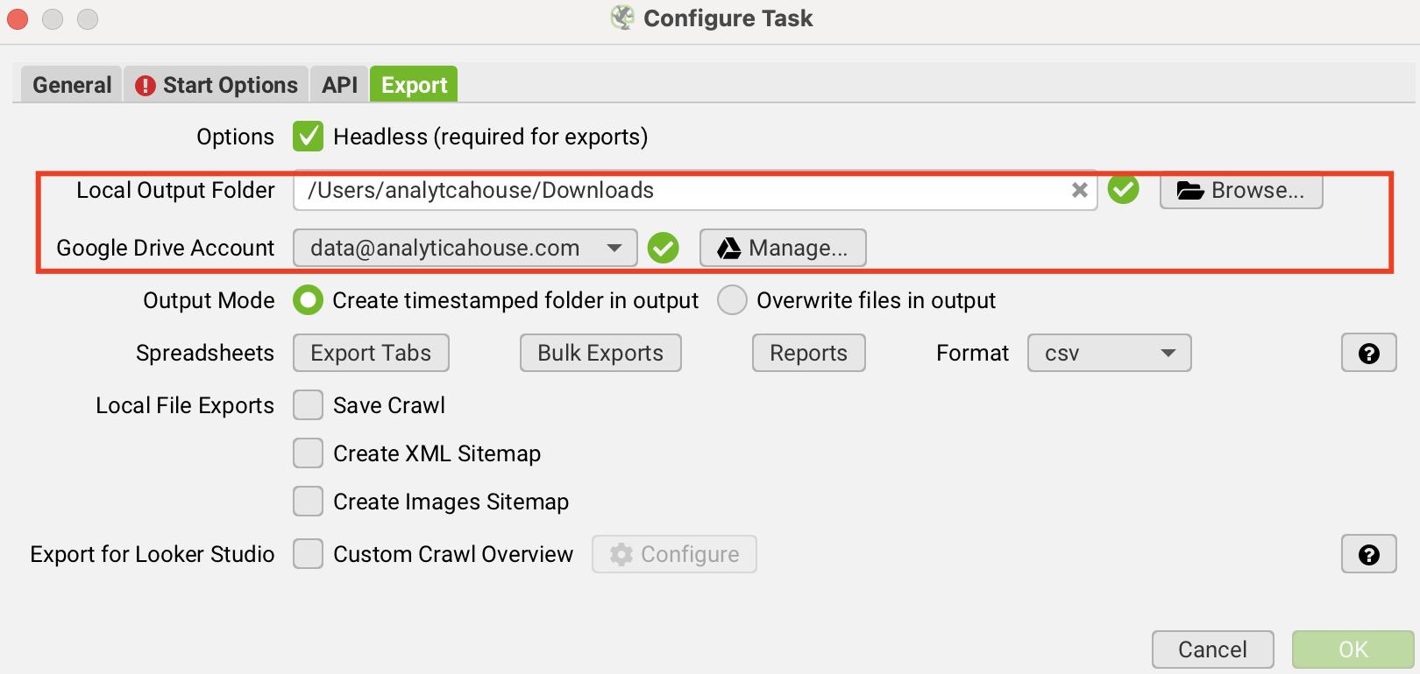Open the API tab

(x=339, y=85)
